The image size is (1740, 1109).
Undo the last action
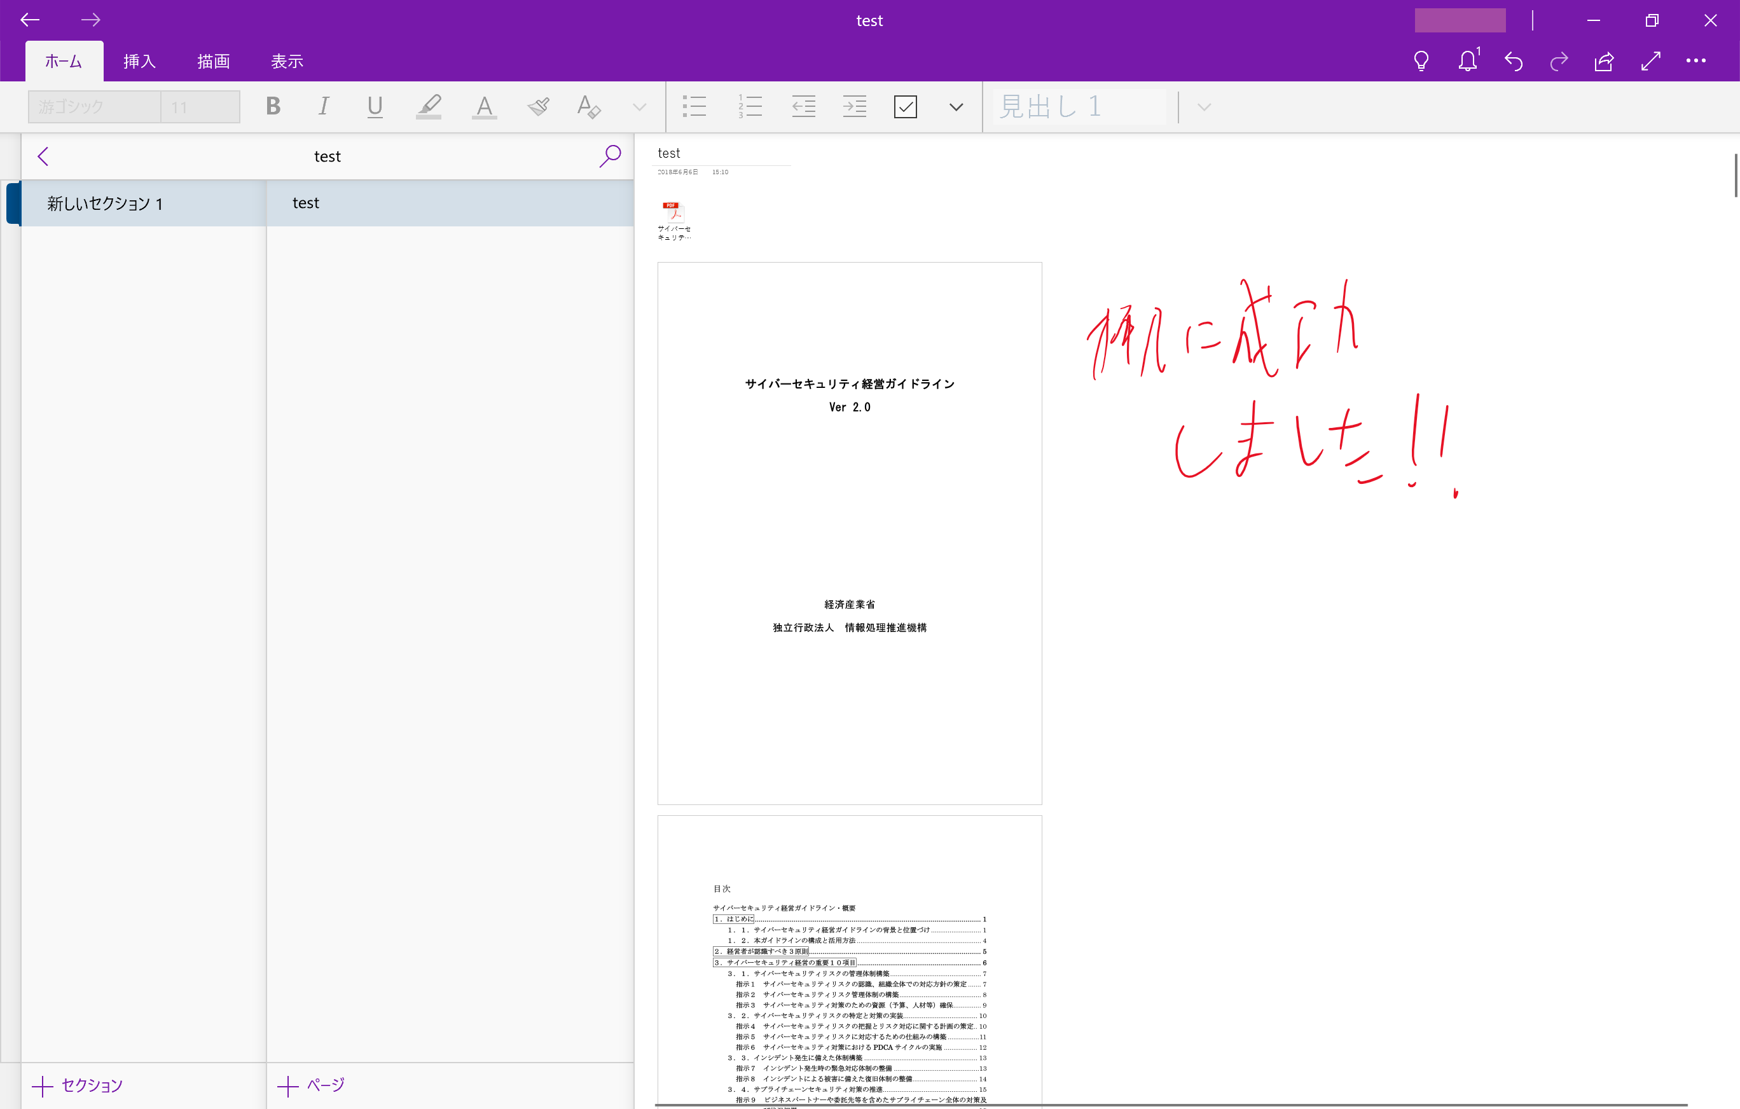[1514, 62]
